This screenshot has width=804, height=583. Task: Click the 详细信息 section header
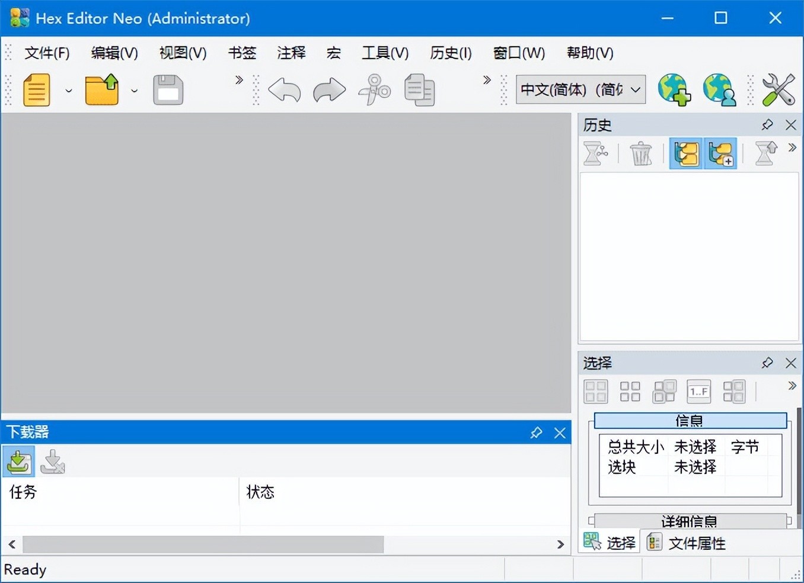[x=690, y=521]
